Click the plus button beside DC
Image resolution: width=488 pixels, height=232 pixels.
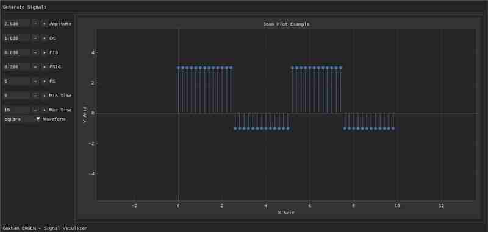tap(44, 38)
